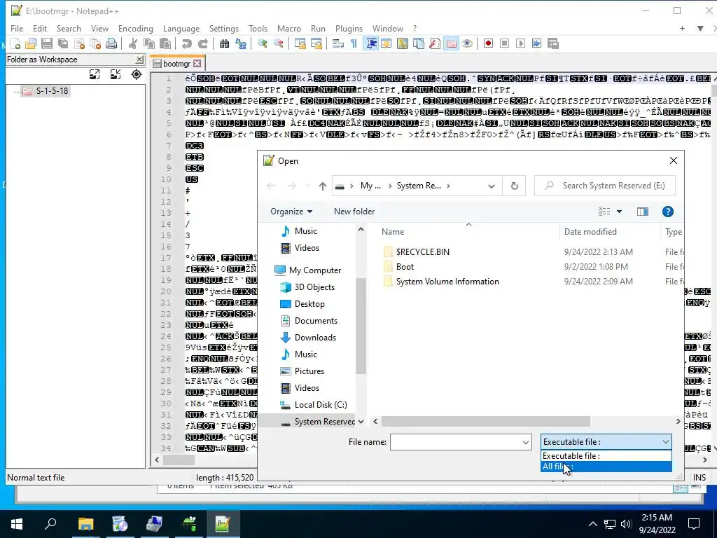
Task: Click the Print toolbar icon
Action: pyautogui.click(x=111, y=43)
